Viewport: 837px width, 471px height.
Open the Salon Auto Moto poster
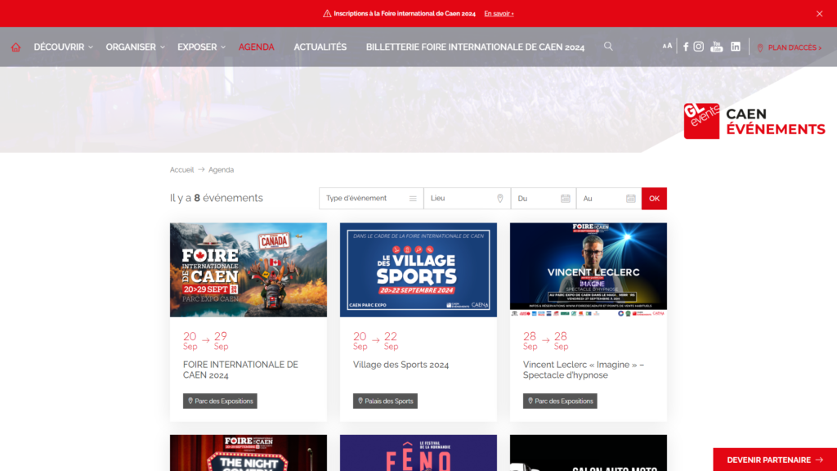click(x=589, y=453)
